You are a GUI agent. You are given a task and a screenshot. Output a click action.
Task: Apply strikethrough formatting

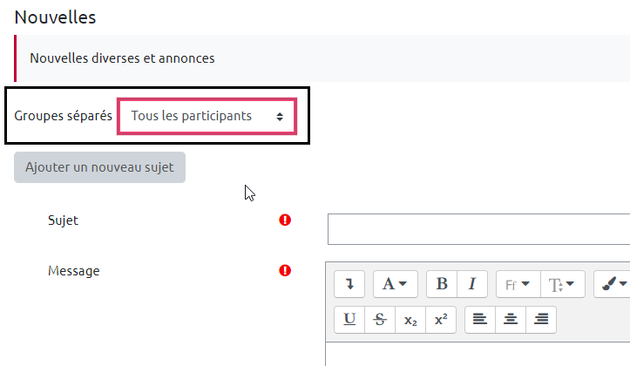click(379, 320)
